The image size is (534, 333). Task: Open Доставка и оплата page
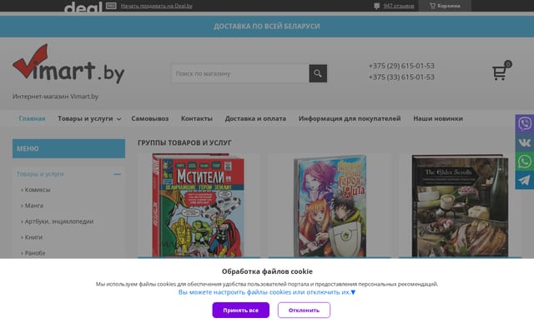(255, 118)
